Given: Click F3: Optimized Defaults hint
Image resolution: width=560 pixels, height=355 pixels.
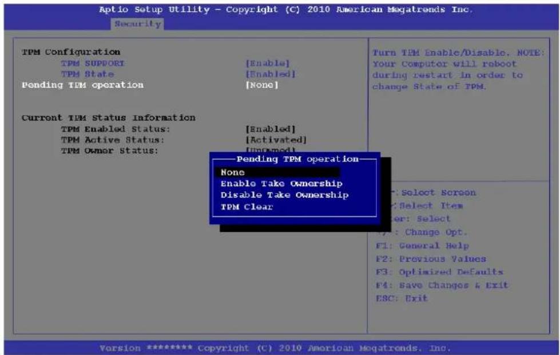Looking at the screenshot, I should click(439, 272).
